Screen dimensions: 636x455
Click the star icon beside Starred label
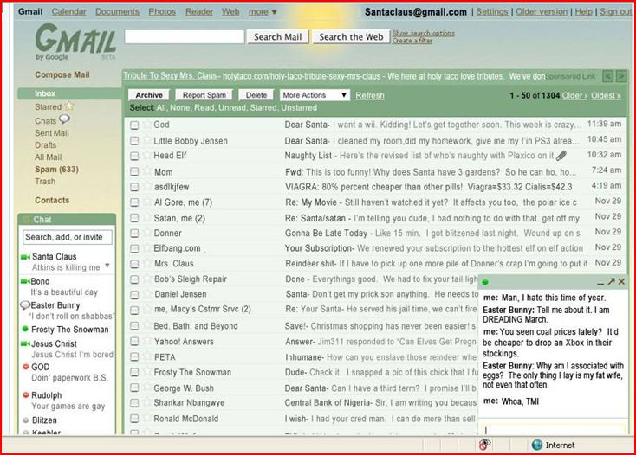pos(69,106)
